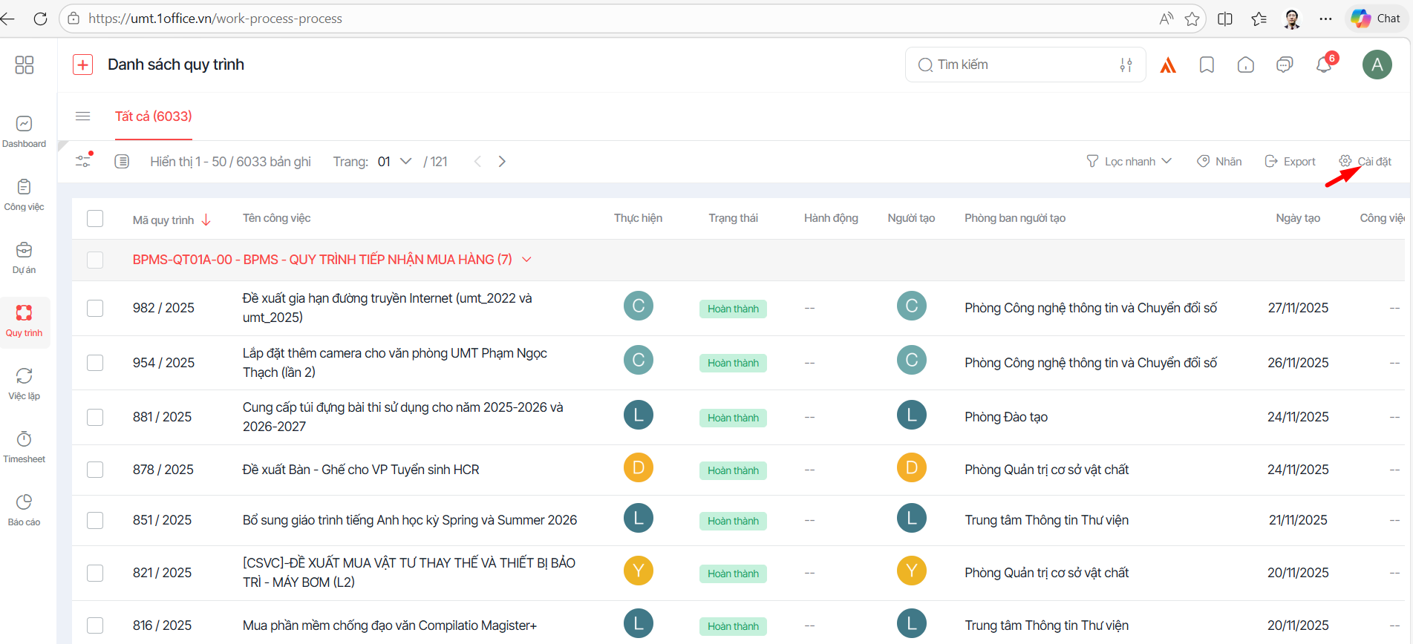Open the Việc lặp sidebar menu item
This screenshot has height=644, width=1413.
point(25,384)
